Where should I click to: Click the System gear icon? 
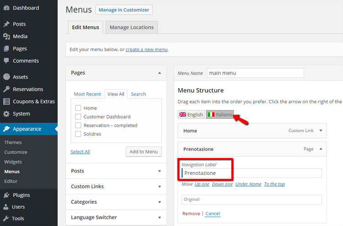click(x=6, y=114)
